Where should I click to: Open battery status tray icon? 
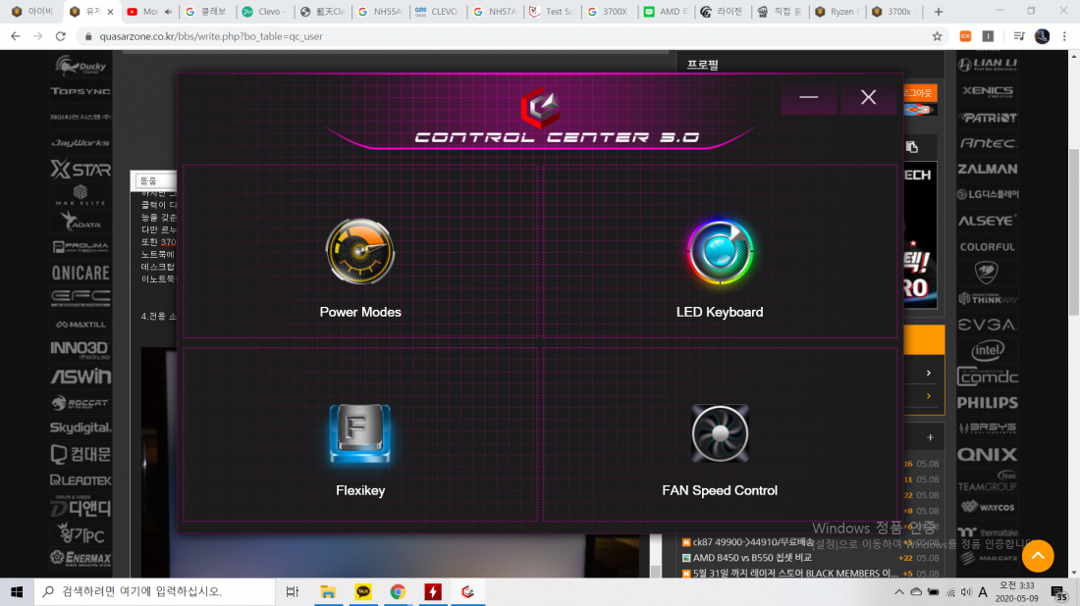point(934,591)
